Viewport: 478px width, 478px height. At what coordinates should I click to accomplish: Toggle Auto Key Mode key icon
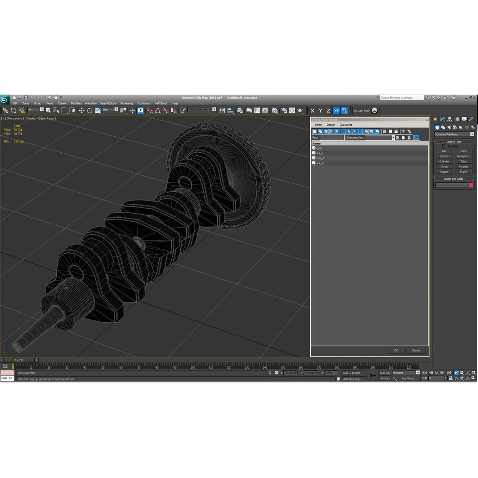pos(373,375)
